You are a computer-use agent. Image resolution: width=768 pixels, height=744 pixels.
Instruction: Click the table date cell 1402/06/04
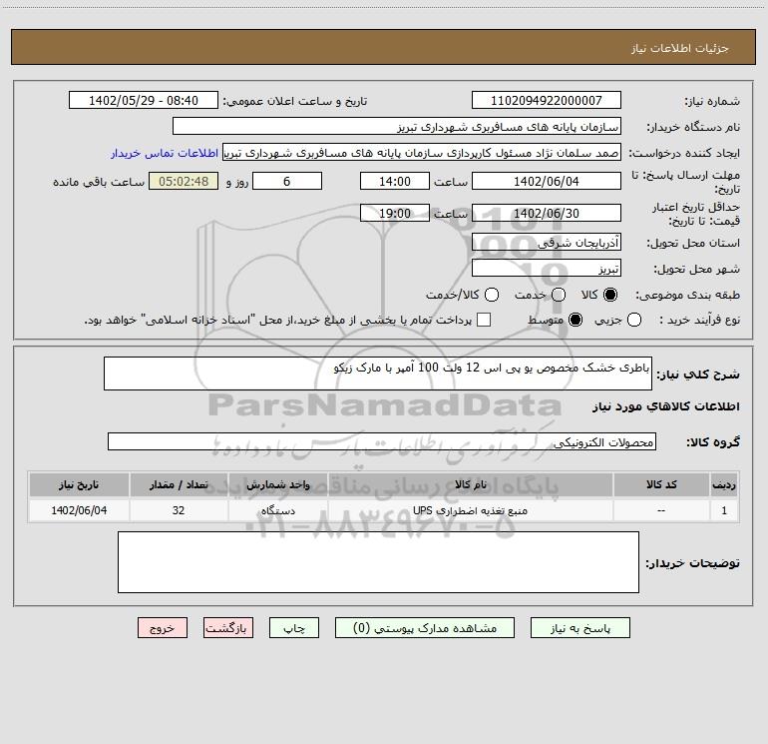[79, 510]
